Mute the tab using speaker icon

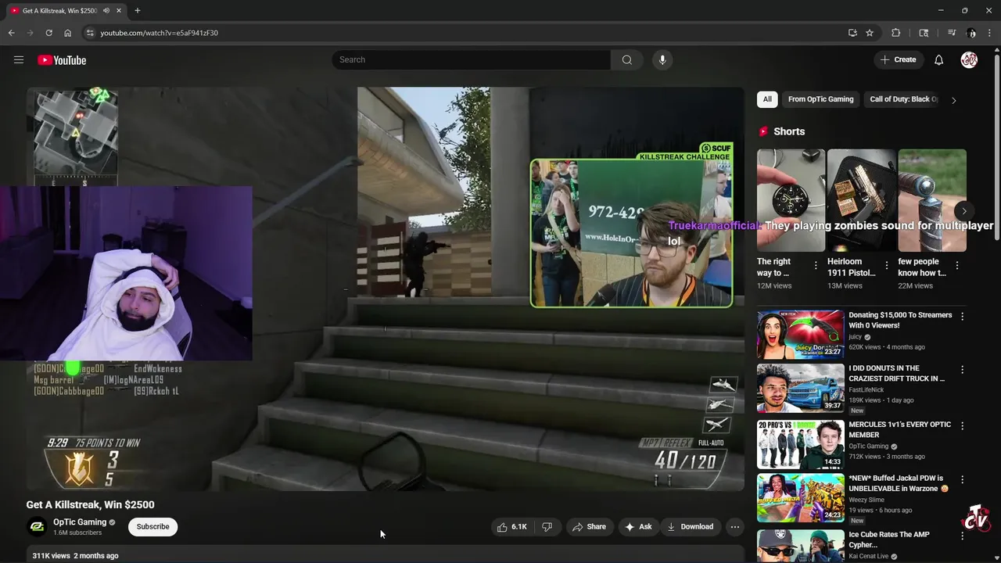click(x=106, y=10)
